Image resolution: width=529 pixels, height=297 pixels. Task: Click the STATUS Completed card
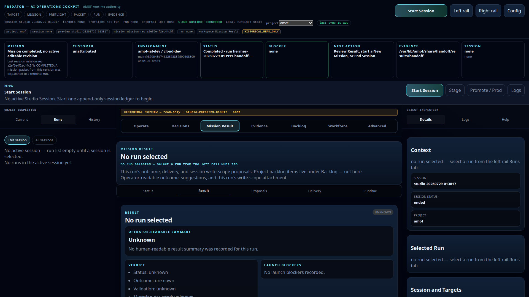232,60
